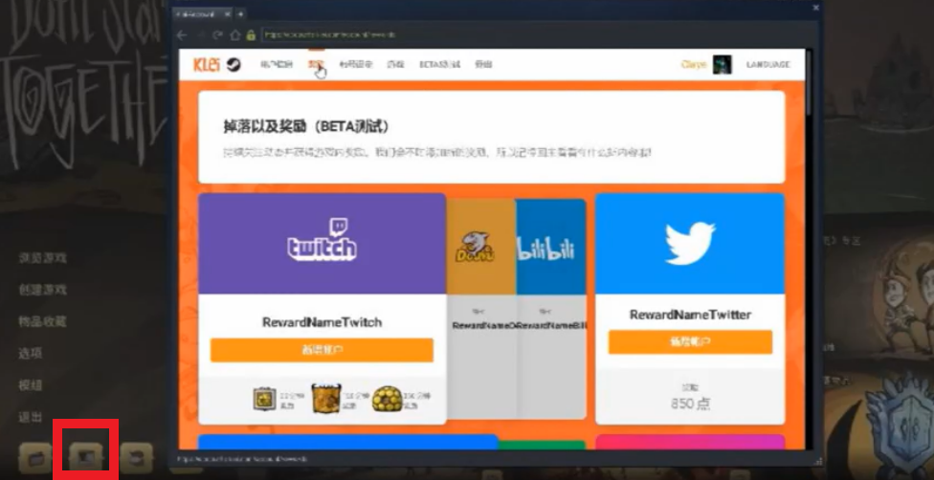Open 物品收藏 in the game main menu
934x480 pixels.
click(42, 321)
